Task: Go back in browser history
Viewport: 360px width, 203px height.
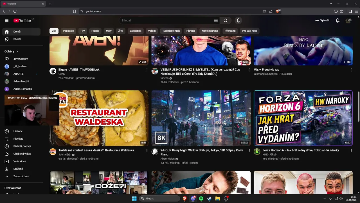Action: [4, 11]
